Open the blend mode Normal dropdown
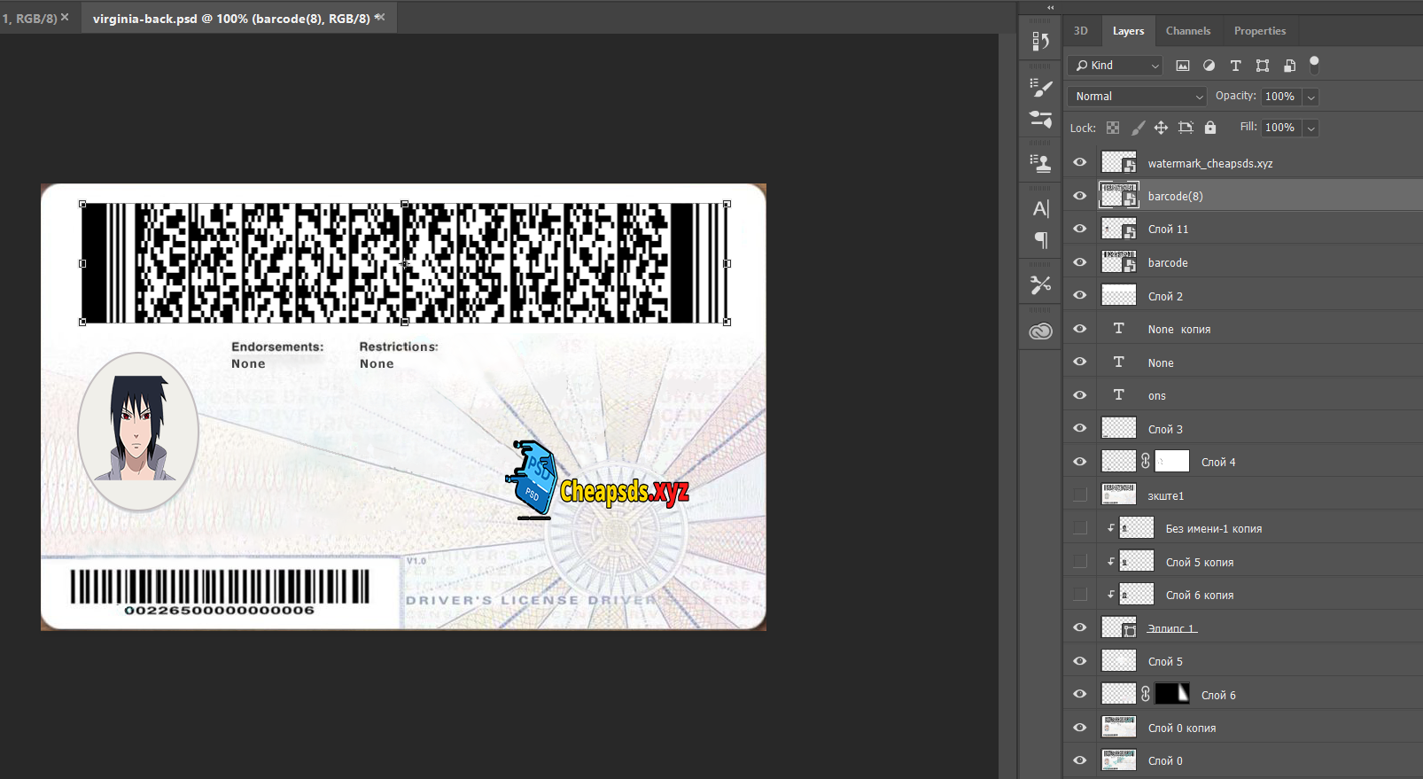This screenshot has height=779, width=1423. click(x=1138, y=97)
